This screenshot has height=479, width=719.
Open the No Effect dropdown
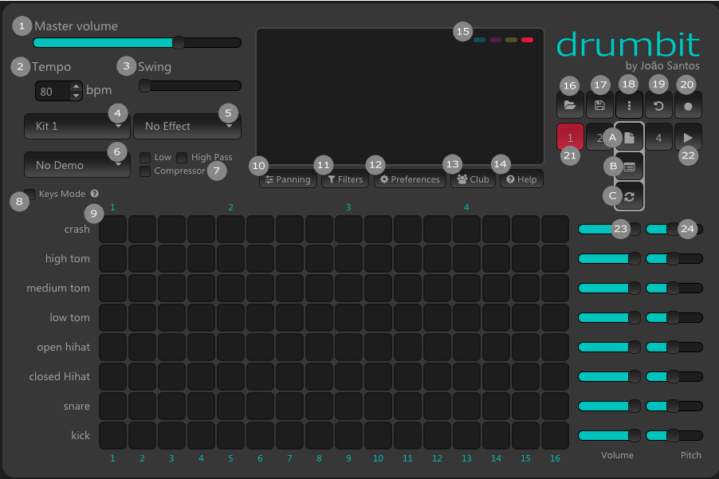tap(187, 126)
